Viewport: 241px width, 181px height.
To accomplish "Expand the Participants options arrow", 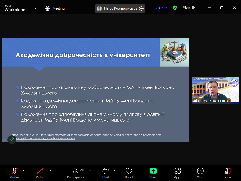I will [90, 171].
